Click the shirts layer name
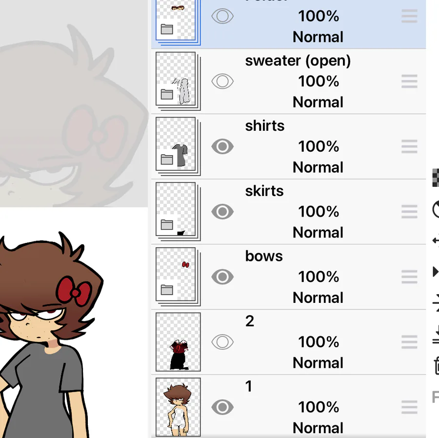 (x=265, y=126)
